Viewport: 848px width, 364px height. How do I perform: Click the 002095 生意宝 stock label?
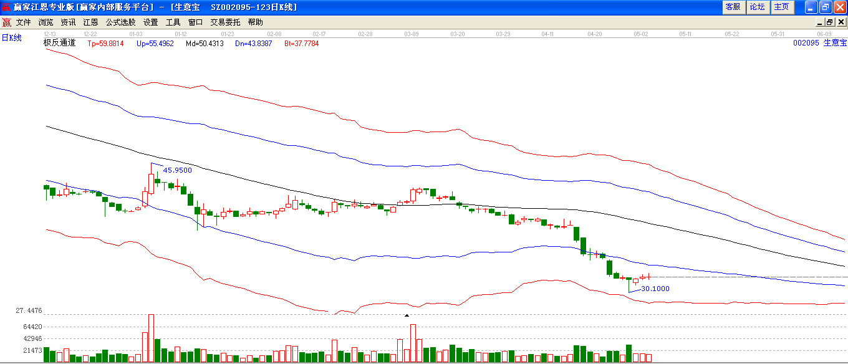point(820,43)
